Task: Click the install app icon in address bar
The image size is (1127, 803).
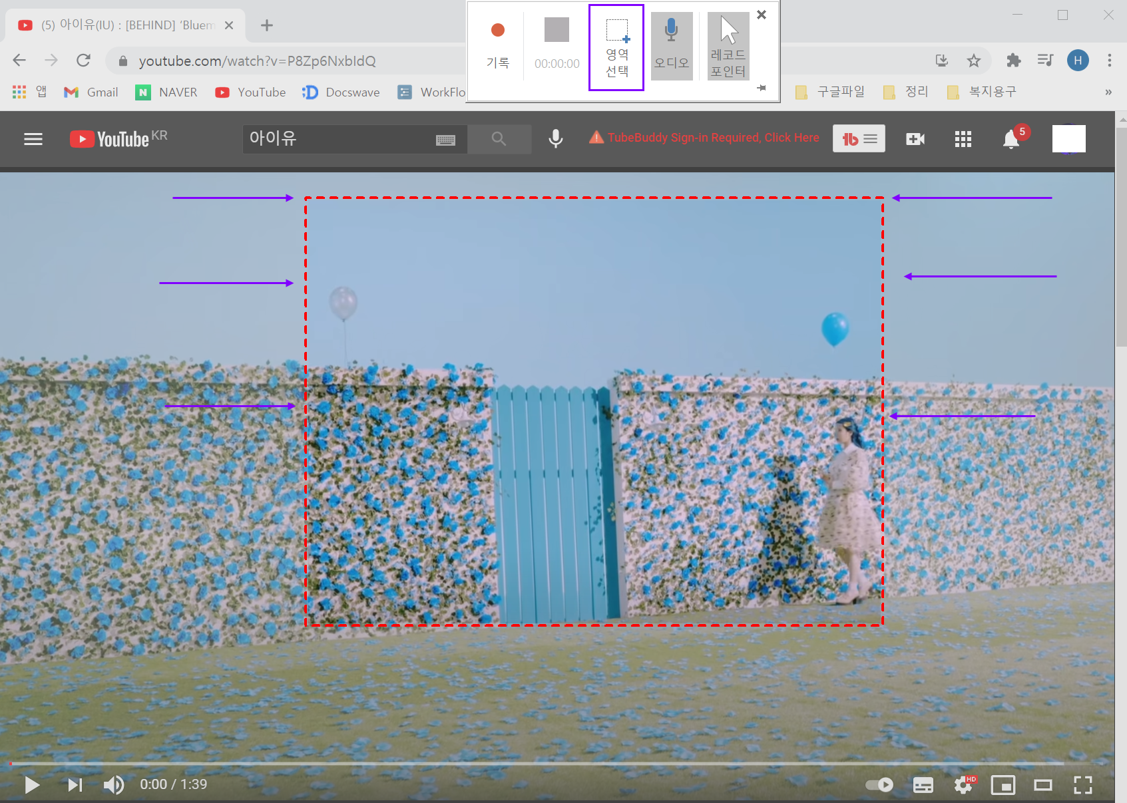Action: pos(942,61)
